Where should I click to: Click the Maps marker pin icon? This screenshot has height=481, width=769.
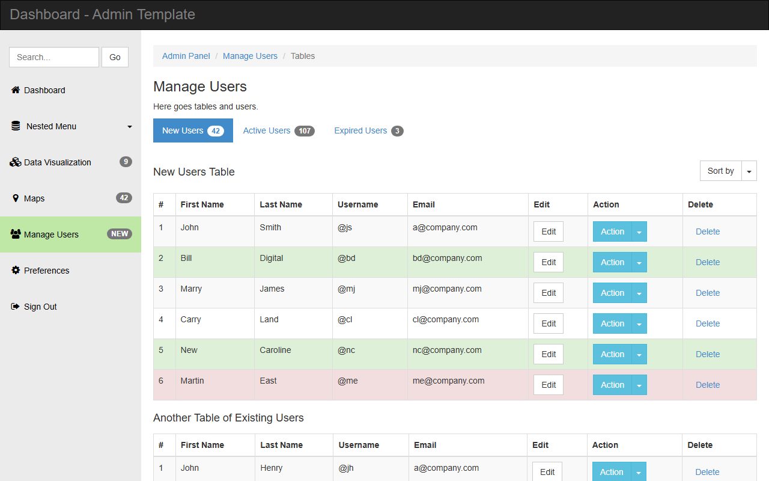click(x=16, y=198)
